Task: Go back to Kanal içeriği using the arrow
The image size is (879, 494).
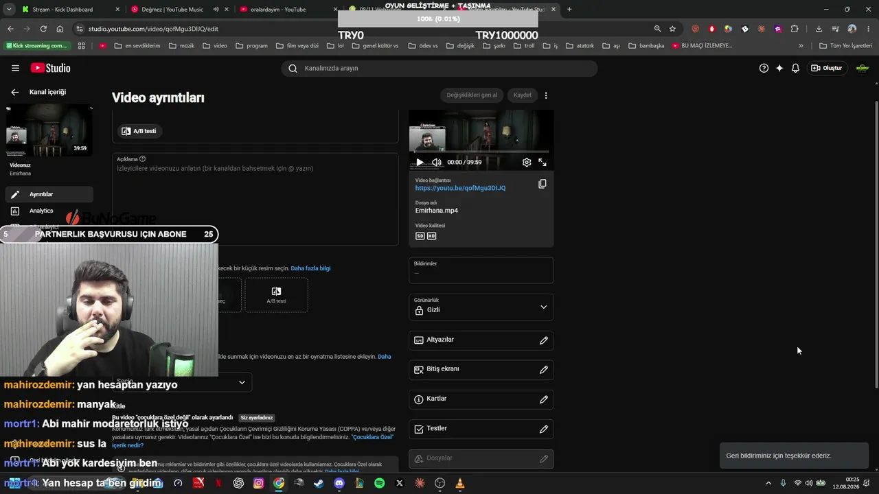Action: pos(14,92)
